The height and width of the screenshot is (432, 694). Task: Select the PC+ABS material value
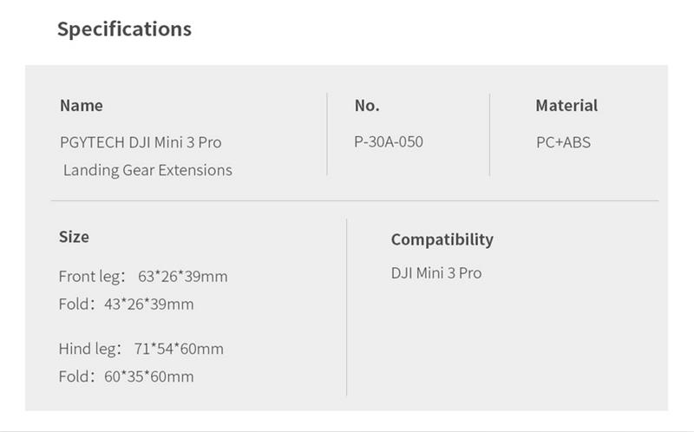(563, 142)
